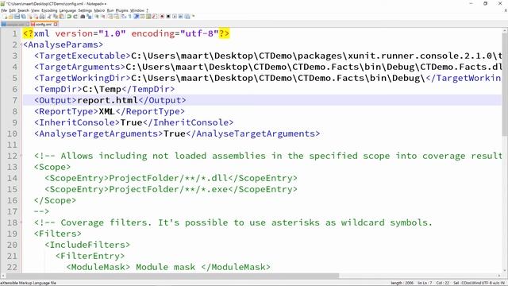This screenshot has height=286, width=508.
Task: Click 'True' inside AnalyseTargetArguments tag
Action: tap(175, 133)
